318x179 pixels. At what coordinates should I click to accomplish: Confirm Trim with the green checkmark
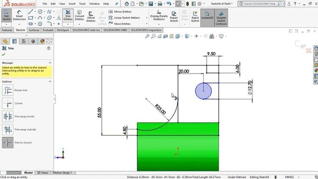click(x=3, y=54)
